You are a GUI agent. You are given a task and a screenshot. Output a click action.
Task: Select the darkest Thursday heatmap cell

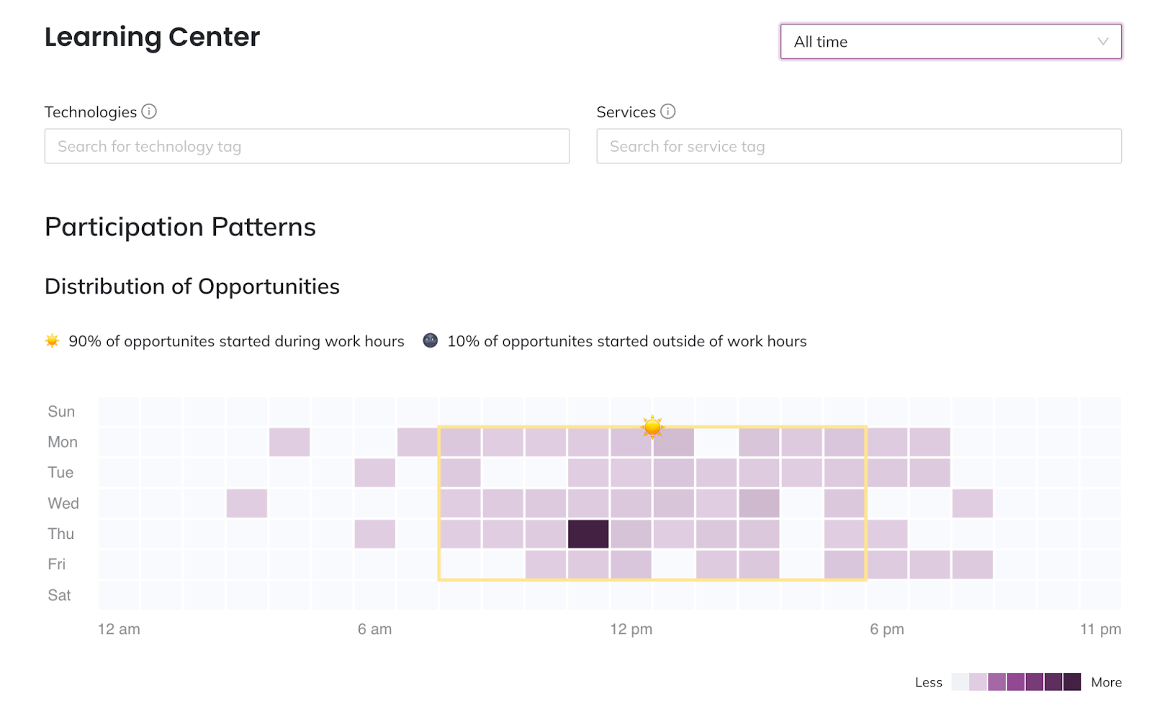click(x=588, y=534)
